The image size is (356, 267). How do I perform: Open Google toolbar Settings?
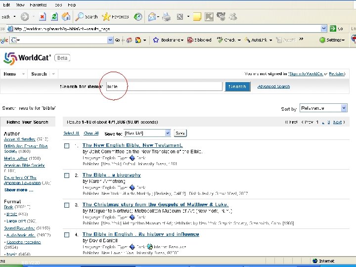click(332, 40)
